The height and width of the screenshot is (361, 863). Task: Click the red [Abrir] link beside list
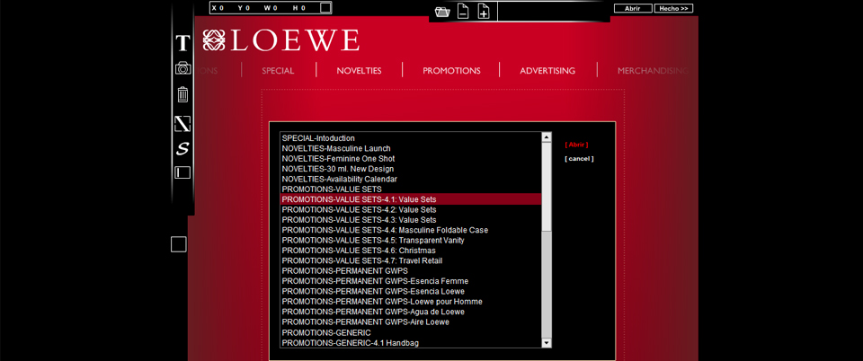(x=576, y=145)
